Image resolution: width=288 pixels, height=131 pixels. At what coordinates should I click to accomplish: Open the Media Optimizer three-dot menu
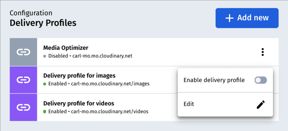(x=262, y=52)
